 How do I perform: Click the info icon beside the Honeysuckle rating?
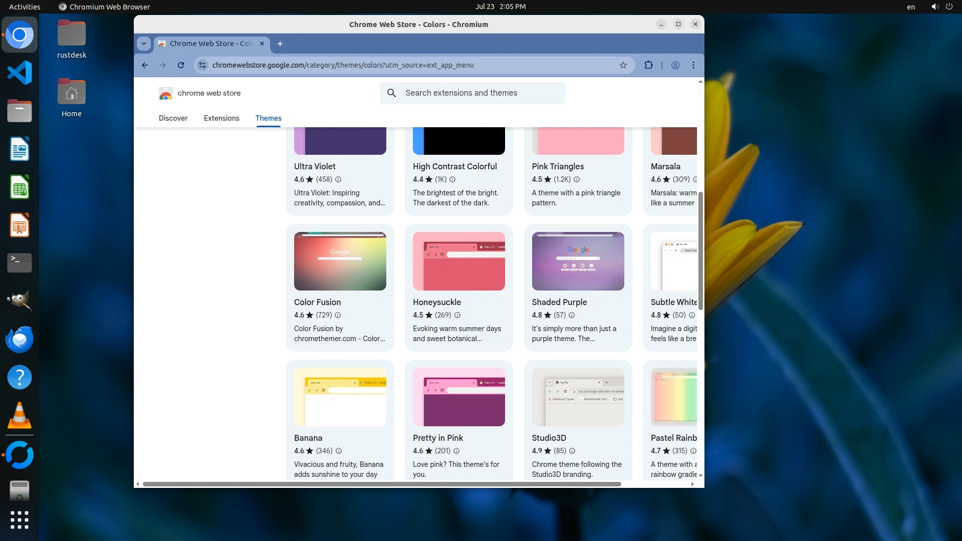[x=457, y=315]
